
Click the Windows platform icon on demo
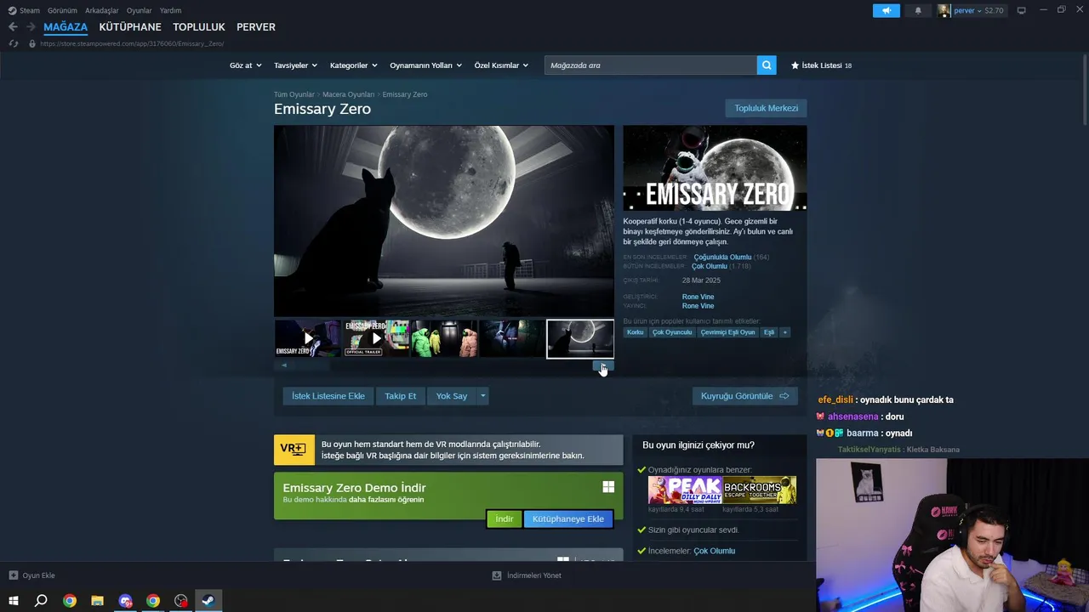[608, 487]
